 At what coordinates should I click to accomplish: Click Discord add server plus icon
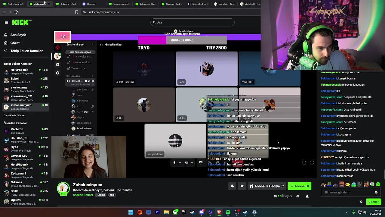pos(57,64)
